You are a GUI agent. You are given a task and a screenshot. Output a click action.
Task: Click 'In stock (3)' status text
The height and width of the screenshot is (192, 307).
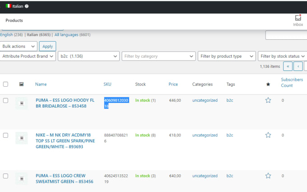pos(145,176)
